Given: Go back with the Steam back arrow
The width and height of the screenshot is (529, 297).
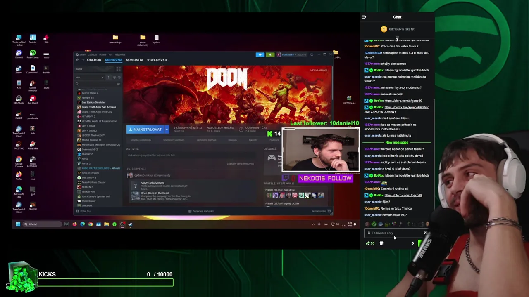Looking at the screenshot, I should pos(77,60).
